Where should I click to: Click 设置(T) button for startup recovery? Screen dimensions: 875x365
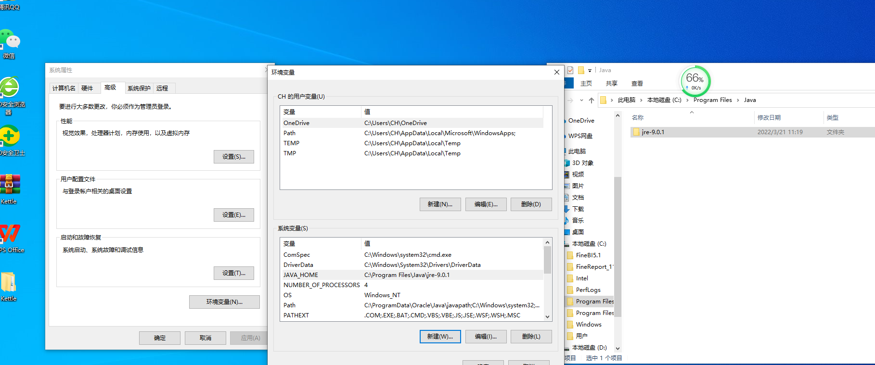pyautogui.click(x=234, y=273)
